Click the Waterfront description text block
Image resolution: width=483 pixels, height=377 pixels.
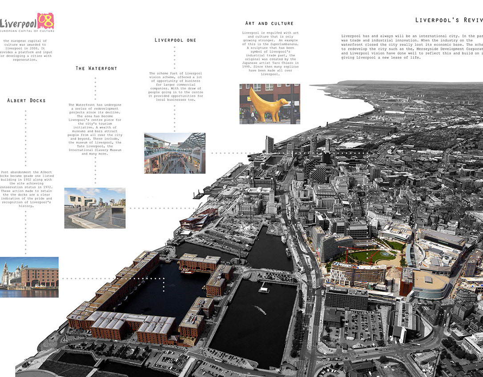[x=95, y=129]
